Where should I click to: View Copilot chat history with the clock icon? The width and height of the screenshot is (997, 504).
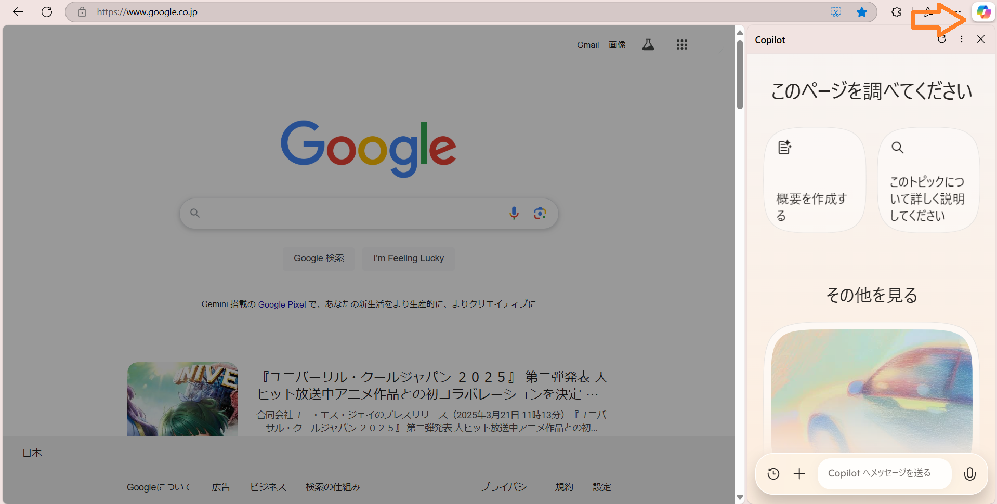(x=773, y=473)
